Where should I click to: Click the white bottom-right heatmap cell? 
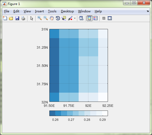(x=103, y=97)
